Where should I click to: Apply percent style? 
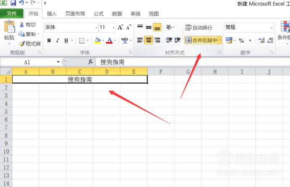pyautogui.click(x=241, y=40)
